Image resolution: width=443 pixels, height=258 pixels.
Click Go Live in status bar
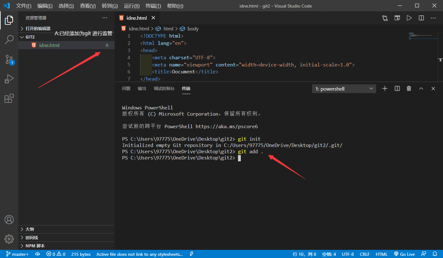[x=404, y=254]
